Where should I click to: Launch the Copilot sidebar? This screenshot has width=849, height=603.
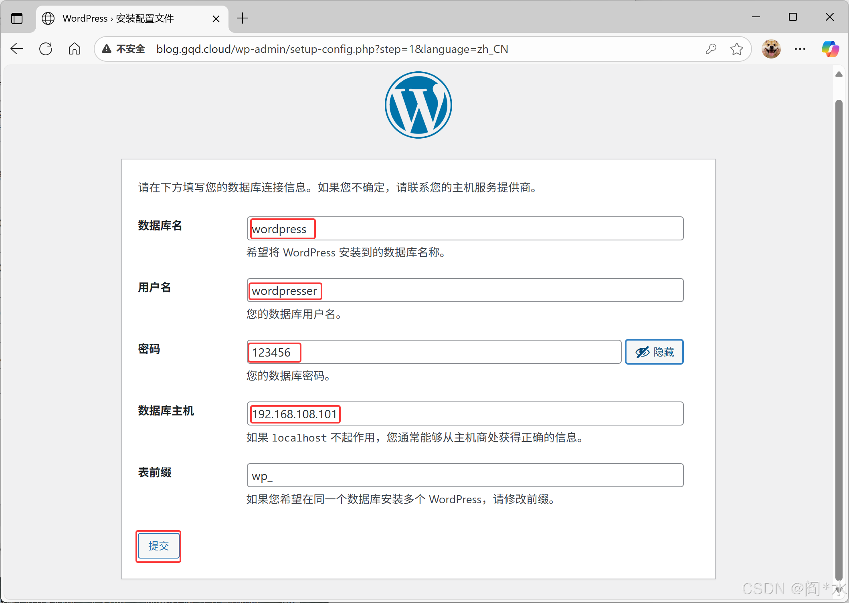830,49
